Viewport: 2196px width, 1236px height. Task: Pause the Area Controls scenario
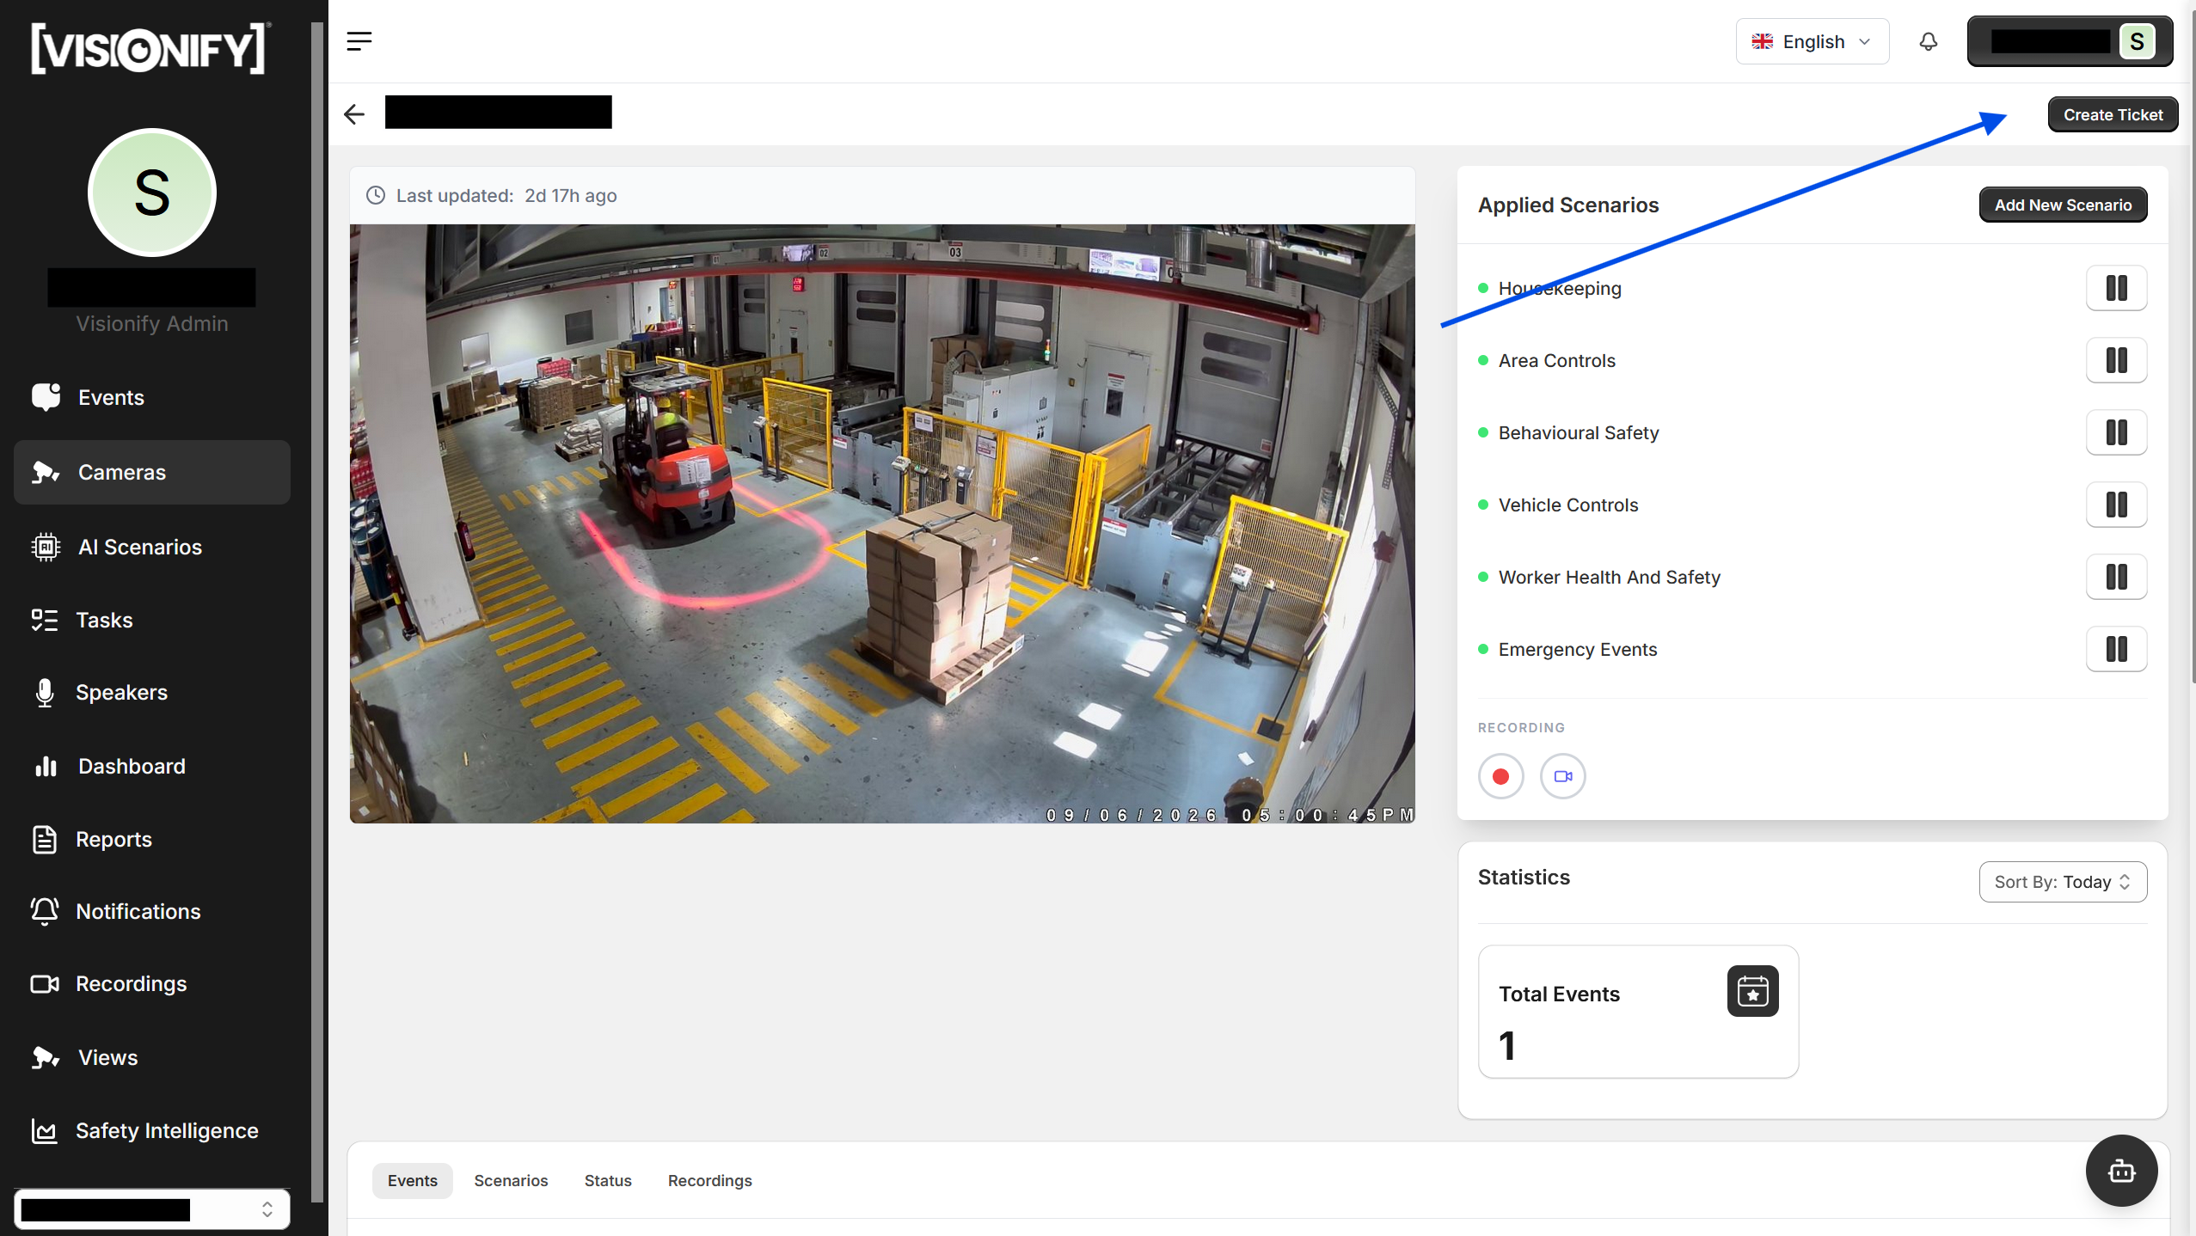coord(2116,360)
